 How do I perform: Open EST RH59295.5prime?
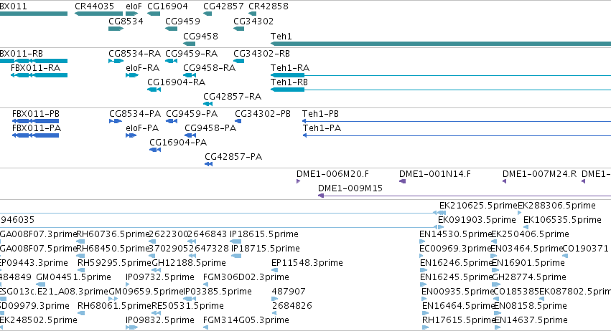(114, 263)
